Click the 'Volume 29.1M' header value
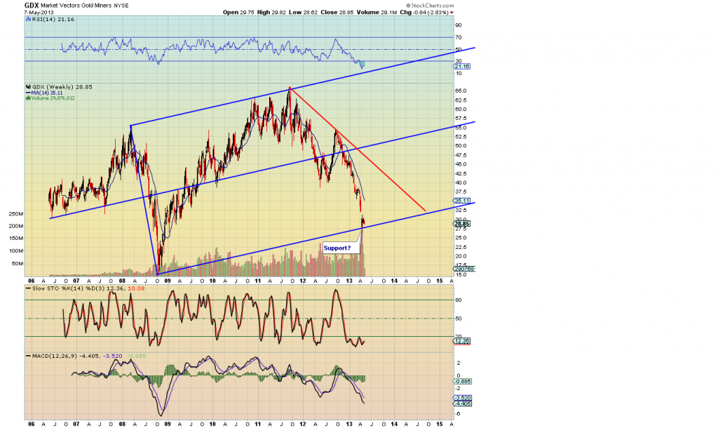This screenshot has width=718, height=428. coord(377,13)
